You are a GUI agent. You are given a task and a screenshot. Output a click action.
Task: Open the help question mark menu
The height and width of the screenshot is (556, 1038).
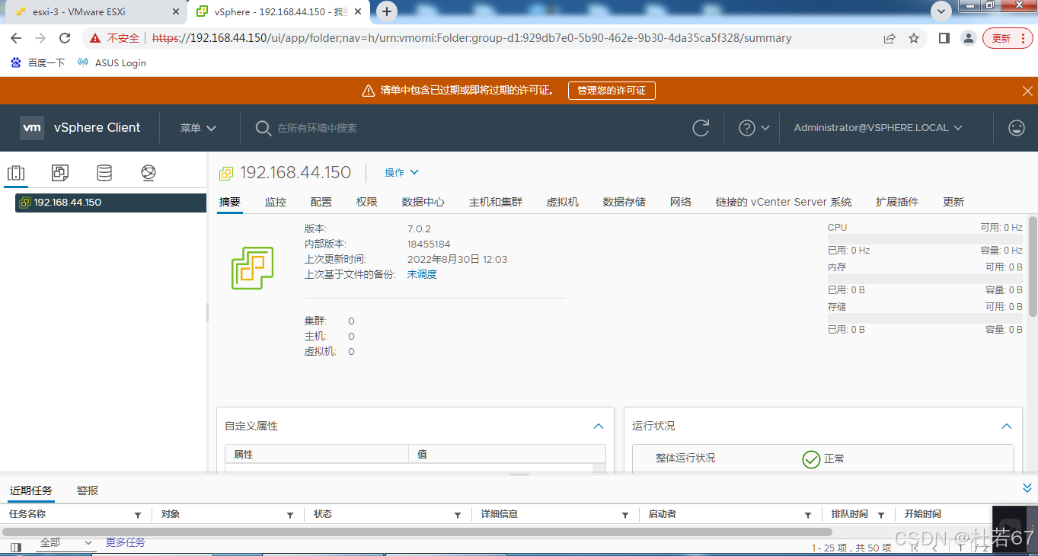point(754,128)
